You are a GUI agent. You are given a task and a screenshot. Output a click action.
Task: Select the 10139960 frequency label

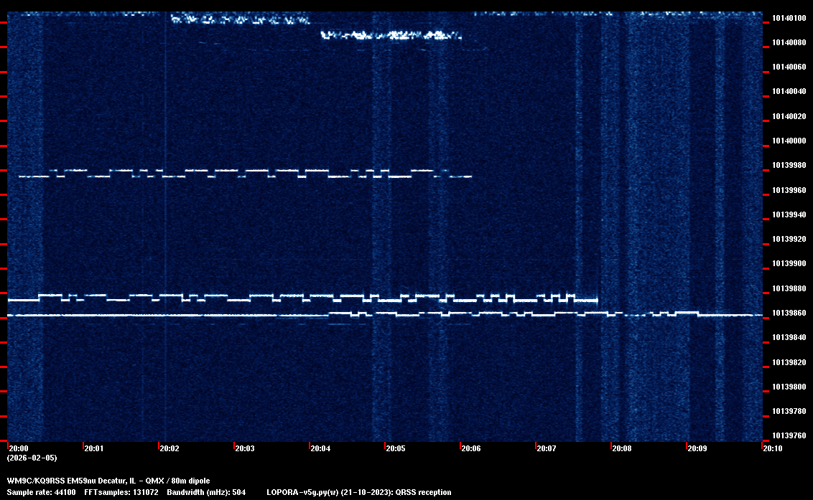point(789,190)
